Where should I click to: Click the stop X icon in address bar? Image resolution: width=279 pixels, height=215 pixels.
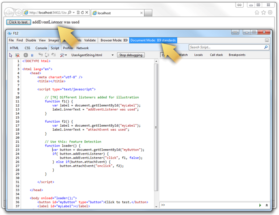point(86,13)
